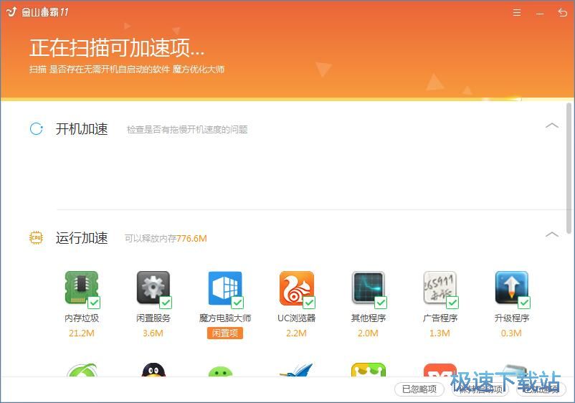
Task: Click the 2.0M size under 其他程序
Action: pyautogui.click(x=368, y=333)
